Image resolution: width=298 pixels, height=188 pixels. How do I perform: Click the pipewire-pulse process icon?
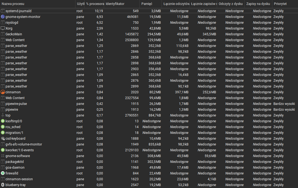point(3,104)
